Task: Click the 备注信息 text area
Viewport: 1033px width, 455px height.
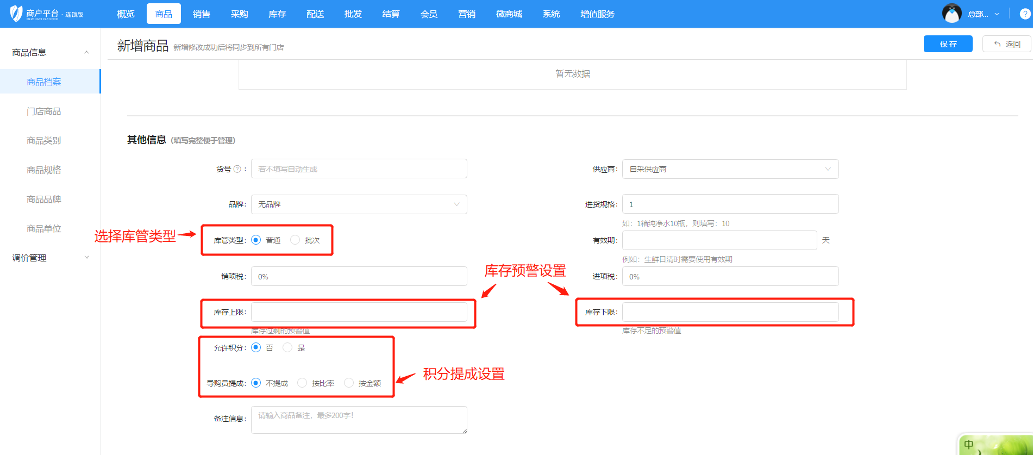Action: point(359,420)
